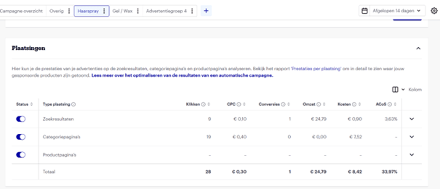Collapse the Plaatsingen section
Image resolution: width=440 pixels, height=189 pixels.
[x=418, y=48]
